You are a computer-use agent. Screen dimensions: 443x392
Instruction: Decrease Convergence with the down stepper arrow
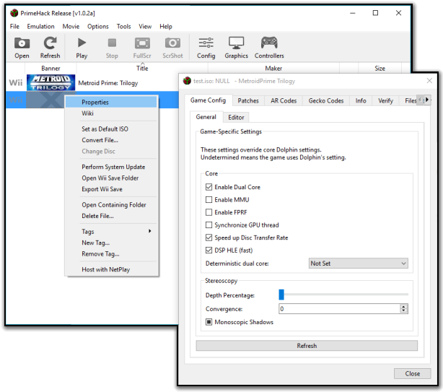tap(404, 311)
